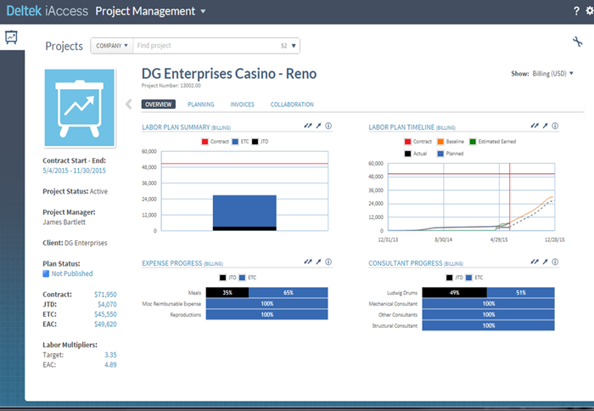This screenshot has width=594, height=411.
Task: Collapse the project panel with left chevron
Action: pyautogui.click(x=129, y=104)
